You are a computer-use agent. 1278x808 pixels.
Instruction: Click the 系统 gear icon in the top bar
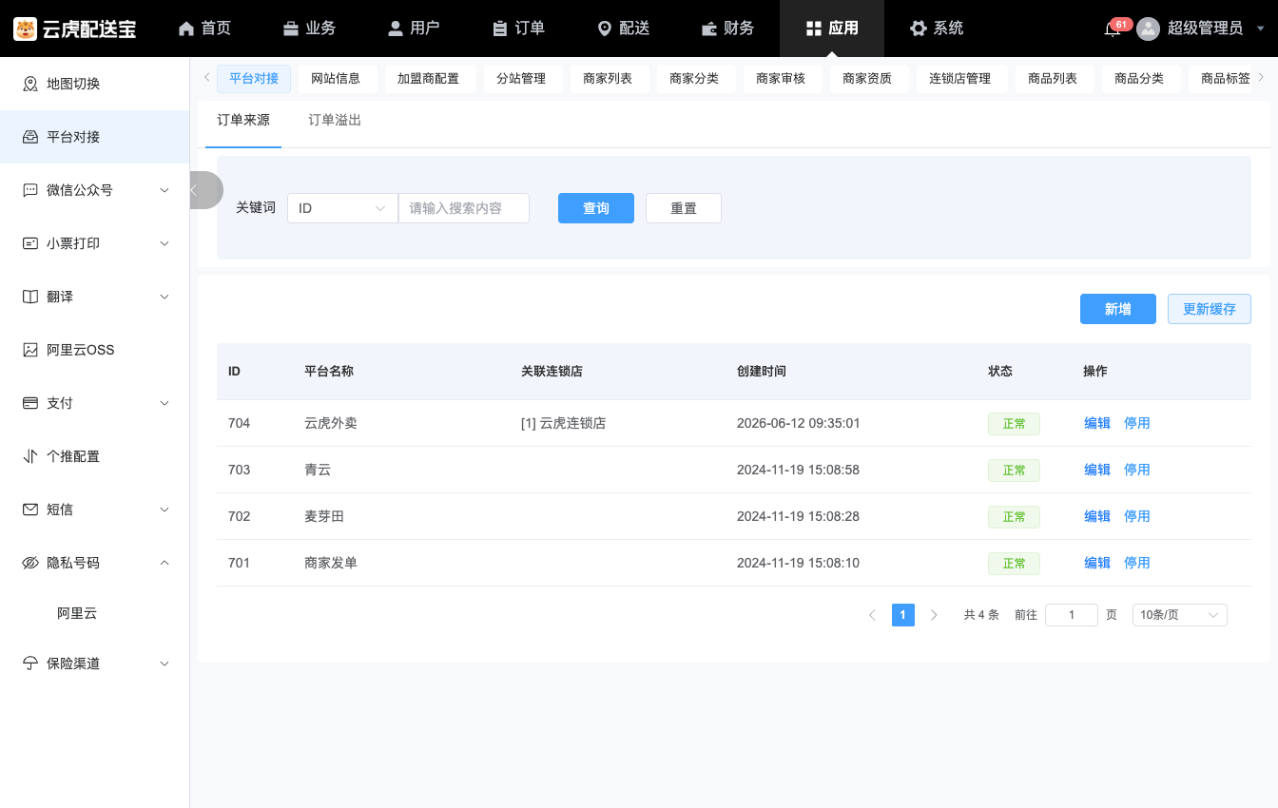pyautogui.click(x=919, y=29)
